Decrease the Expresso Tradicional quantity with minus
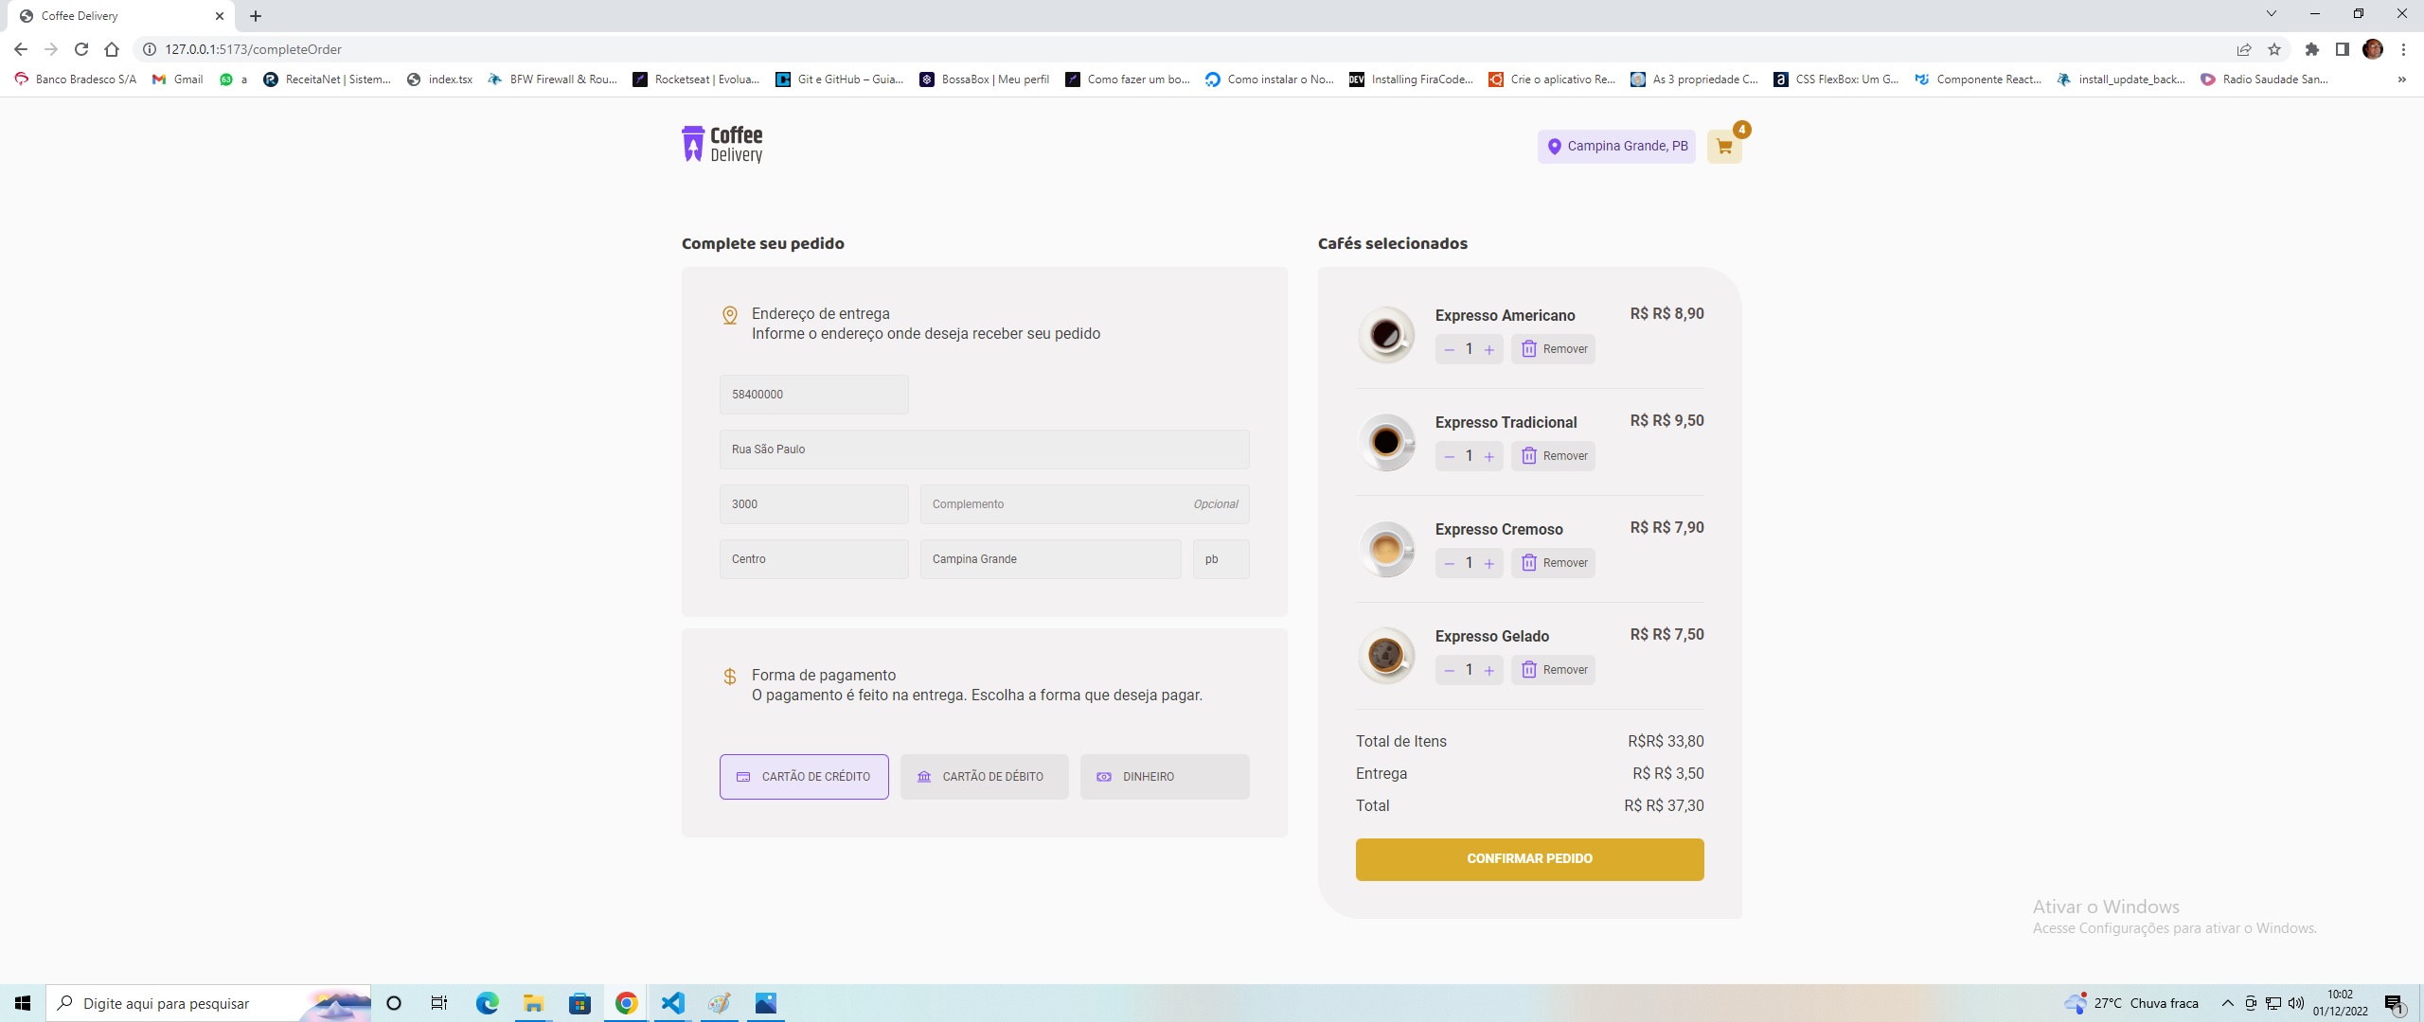Viewport: 2424px width, 1022px height. 1449,457
